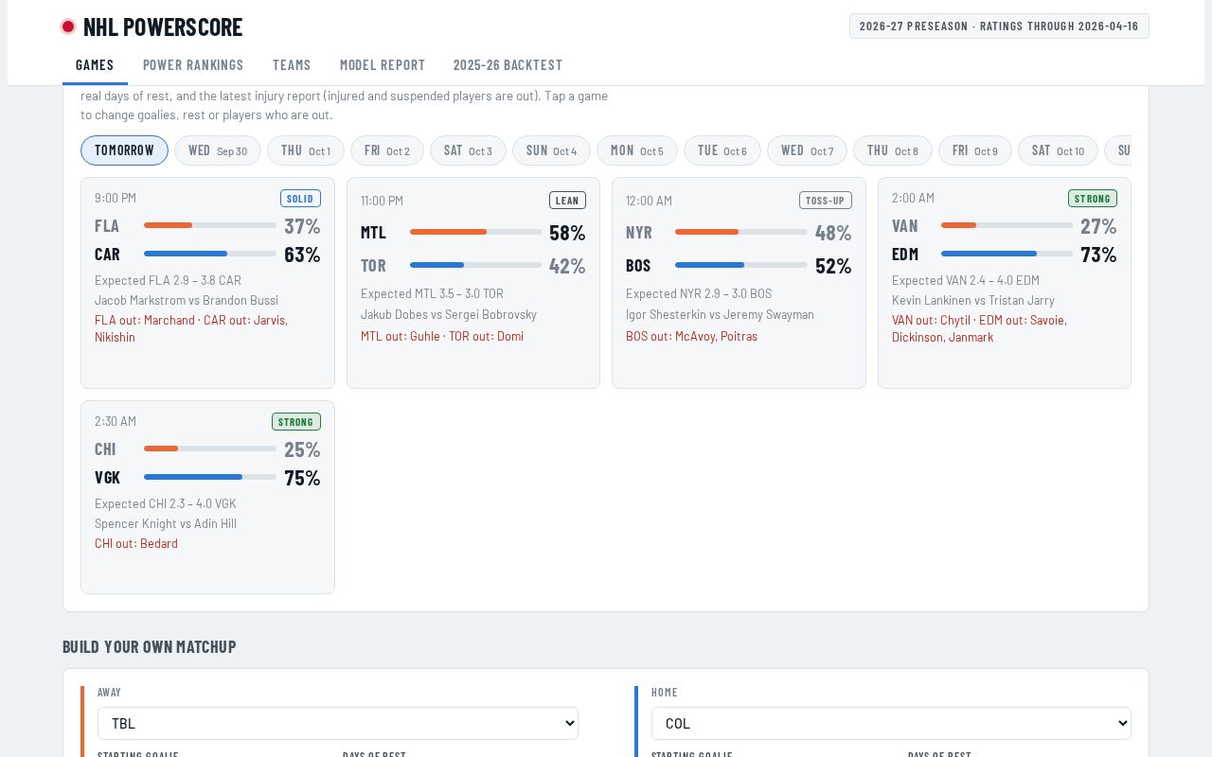
Task: Open the Power Rankings tab
Action: [193, 65]
